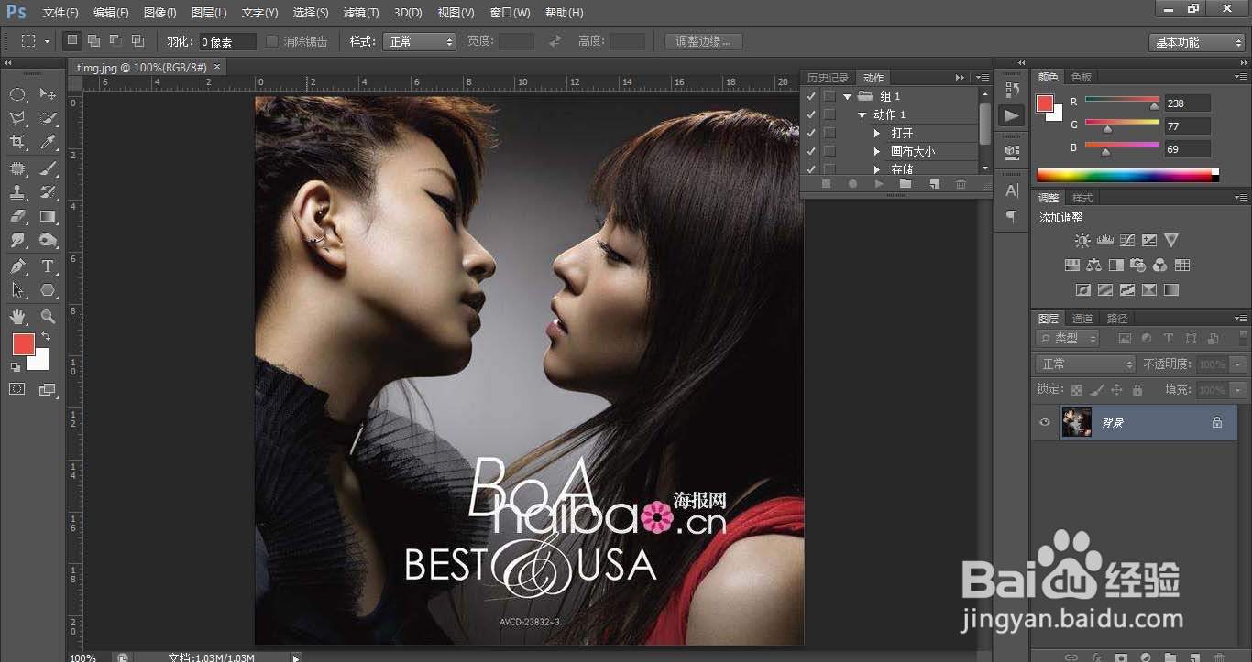Select the Crop tool
The image size is (1252, 662).
pyautogui.click(x=17, y=142)
